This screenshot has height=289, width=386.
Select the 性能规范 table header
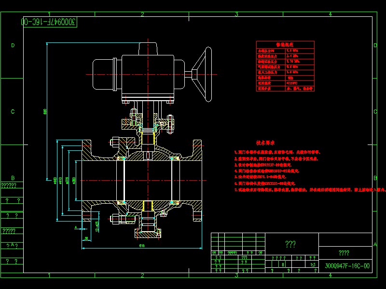pyautogui.click(x=285, y=44)
